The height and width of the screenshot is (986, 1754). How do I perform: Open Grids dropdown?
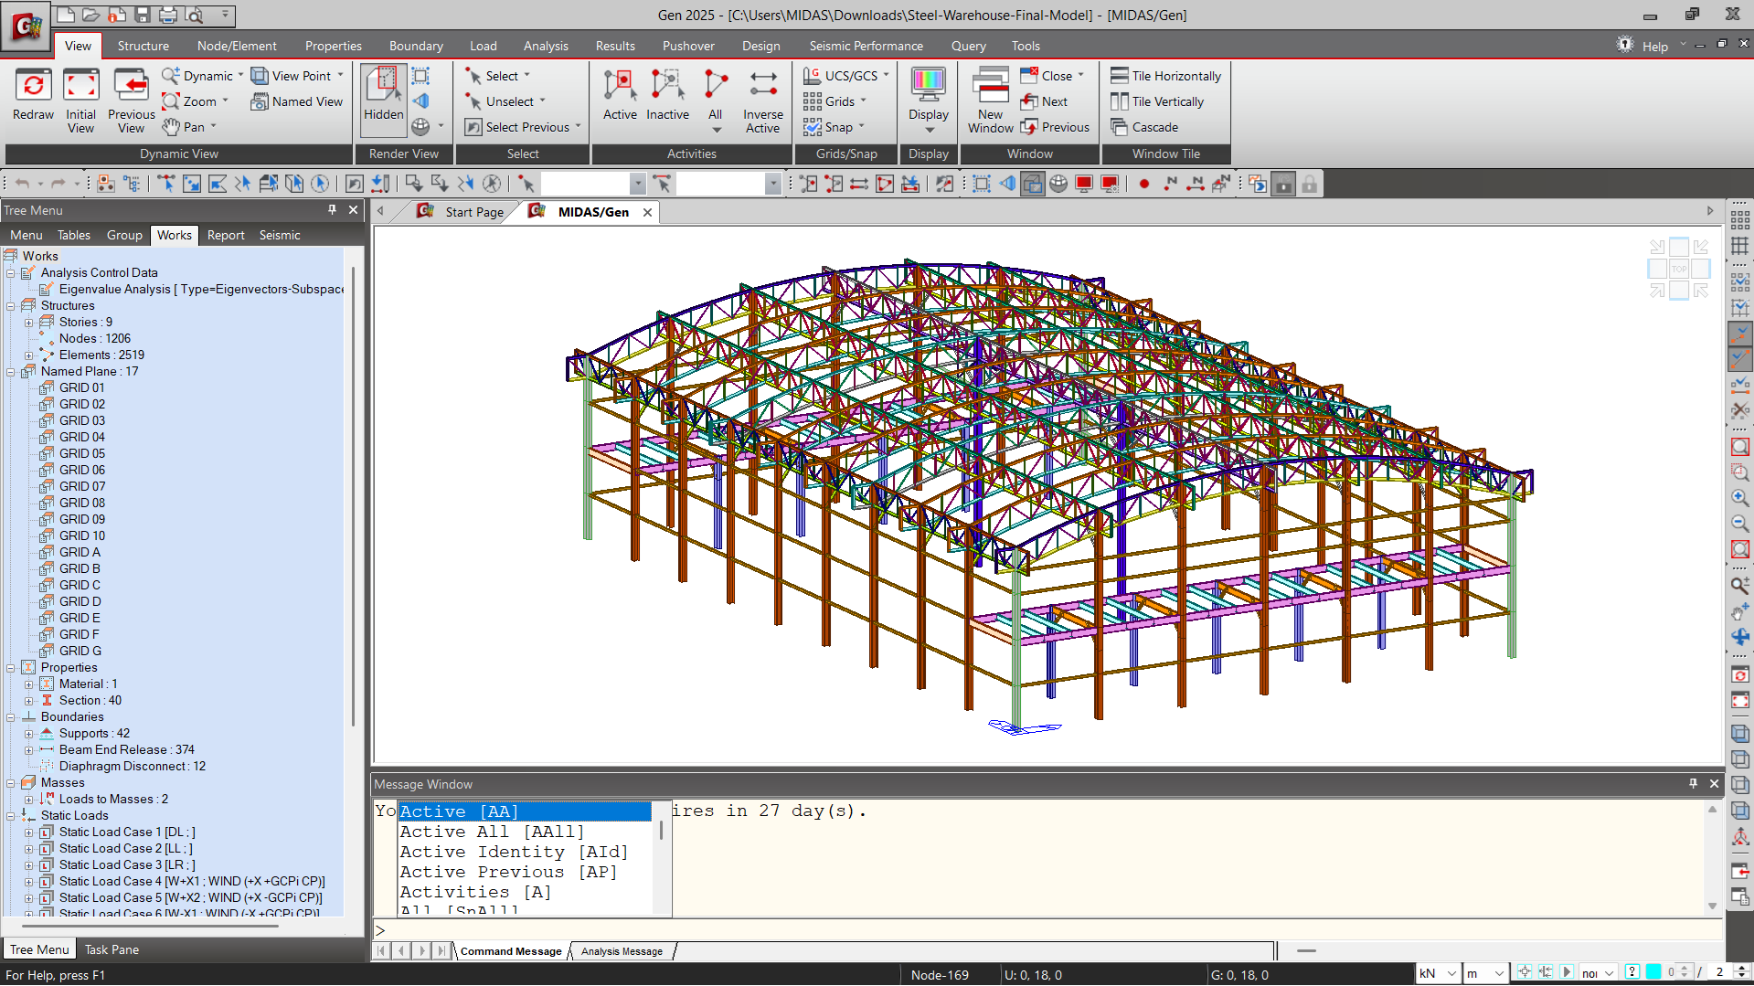click(x=834, y=101)
